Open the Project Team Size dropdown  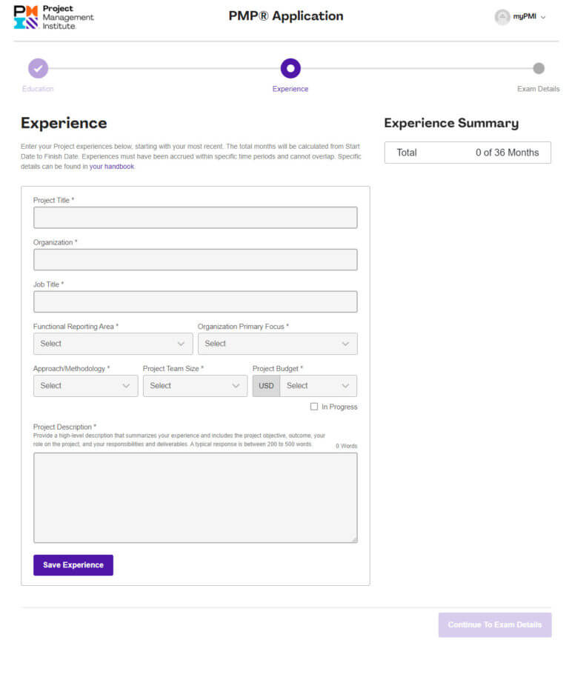tap(195, 386)
